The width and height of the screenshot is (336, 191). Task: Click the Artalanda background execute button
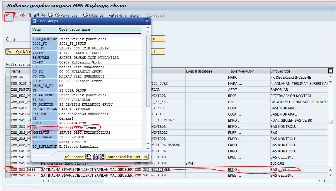click(x=94, y=15)
